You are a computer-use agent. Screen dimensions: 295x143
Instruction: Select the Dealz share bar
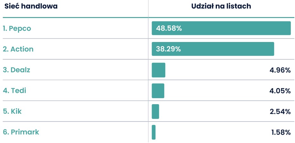click(x=159, y=70)
